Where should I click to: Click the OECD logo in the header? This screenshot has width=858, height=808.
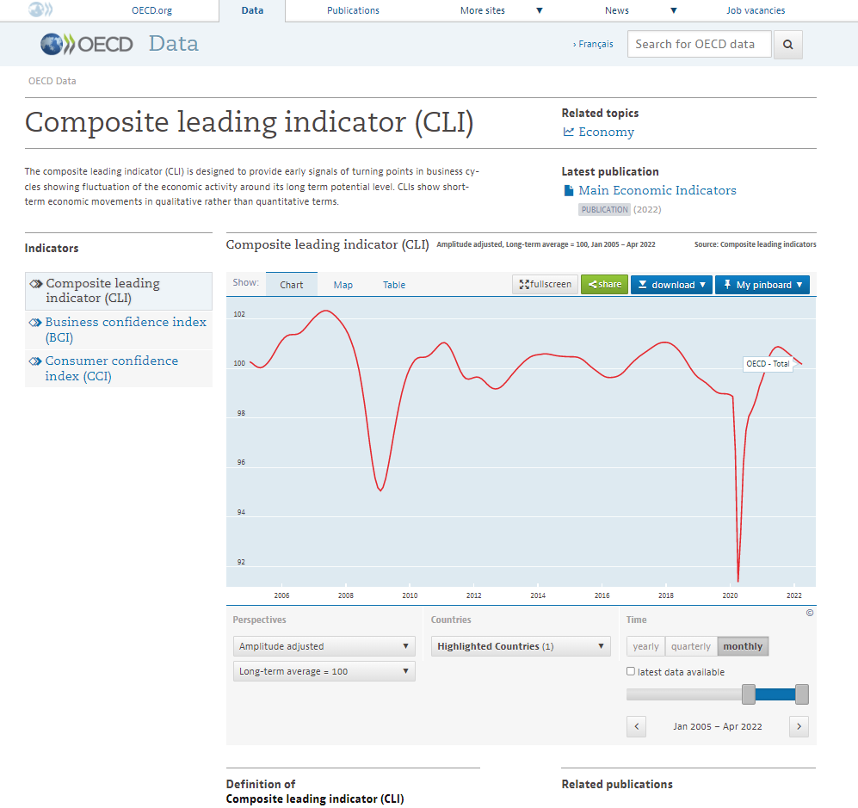coord(86,44)
